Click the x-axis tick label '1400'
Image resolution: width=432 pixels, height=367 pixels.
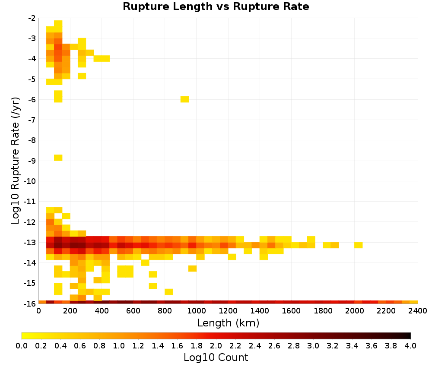tap(260, 311)
